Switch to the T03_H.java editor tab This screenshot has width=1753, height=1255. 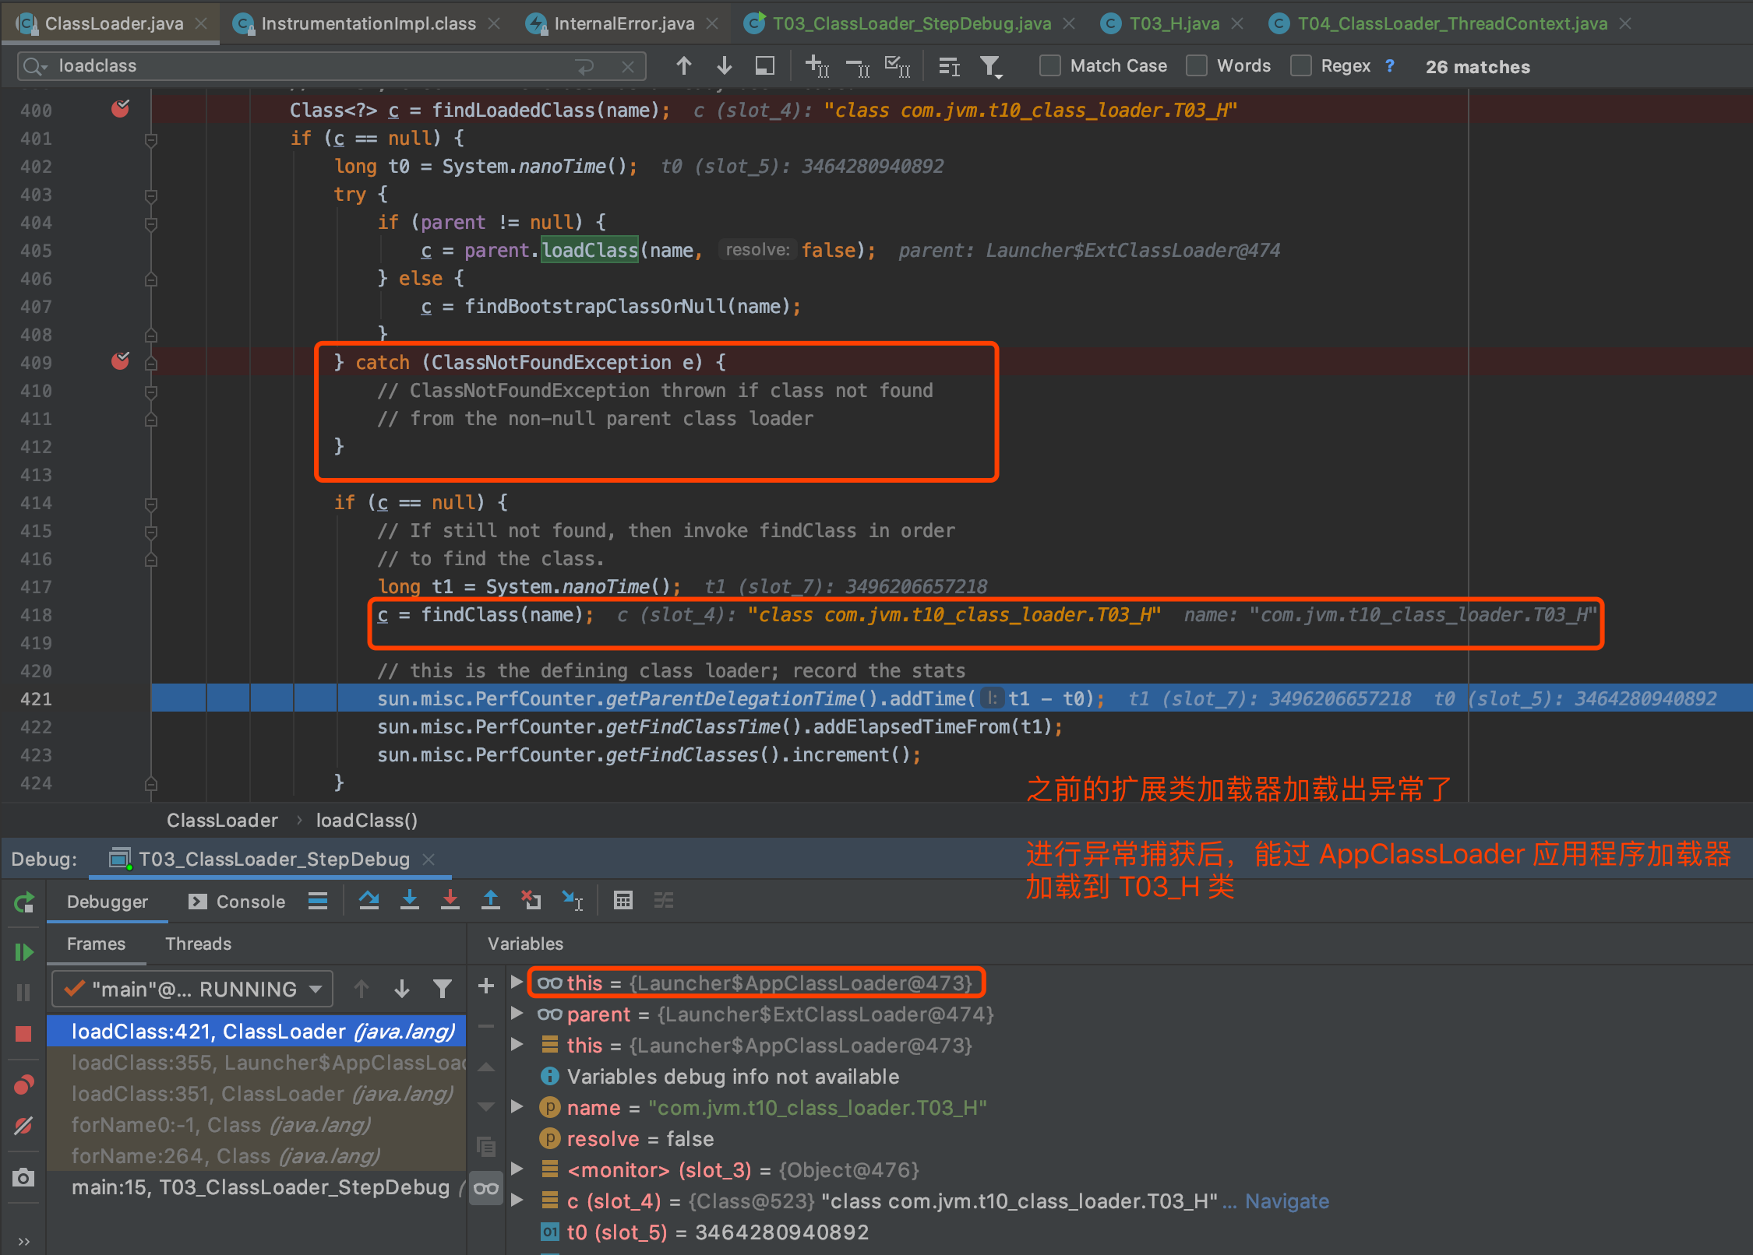(1173, 23)
